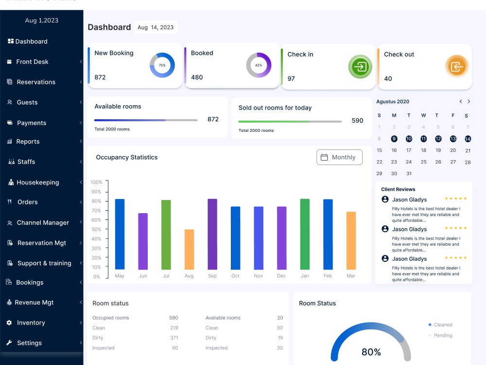Expand the Reservations chevron
Viewport: 486px width, 365px height.
point(81,82)
